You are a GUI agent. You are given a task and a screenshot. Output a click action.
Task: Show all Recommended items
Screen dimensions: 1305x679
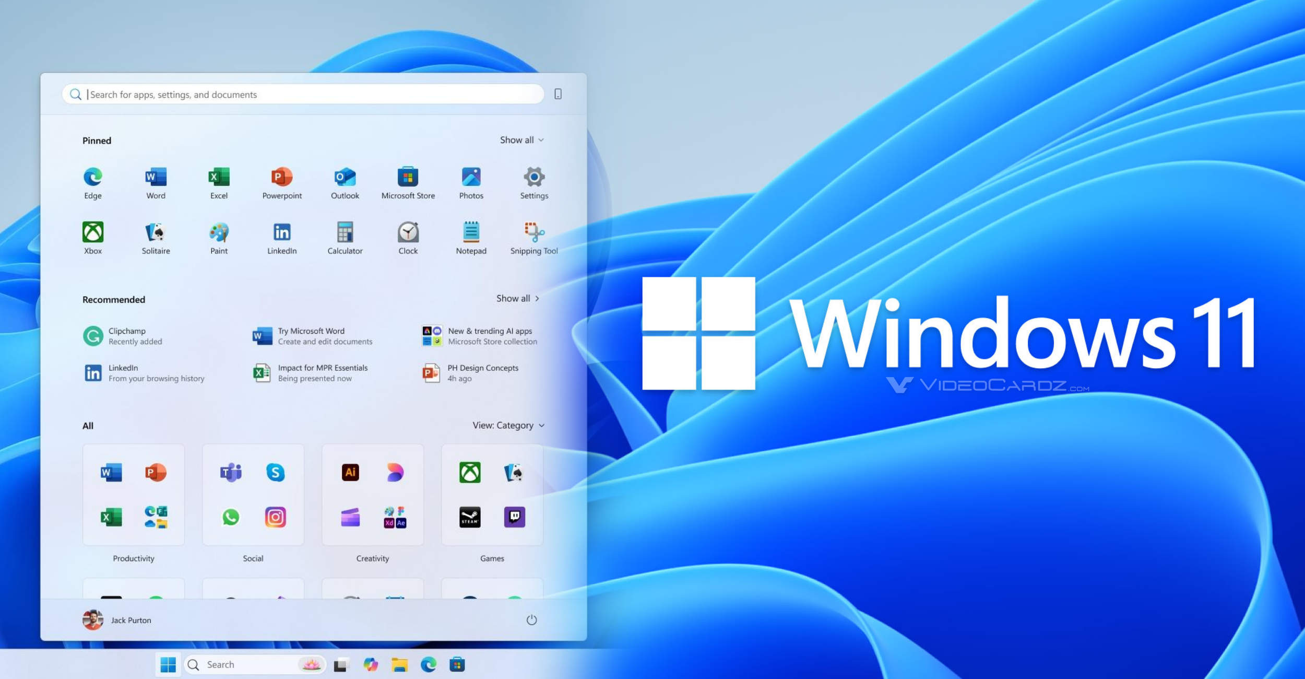point(518,298)
